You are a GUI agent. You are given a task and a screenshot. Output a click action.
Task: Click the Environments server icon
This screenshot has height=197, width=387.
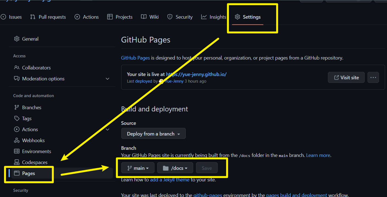click(x=17, y=151)
